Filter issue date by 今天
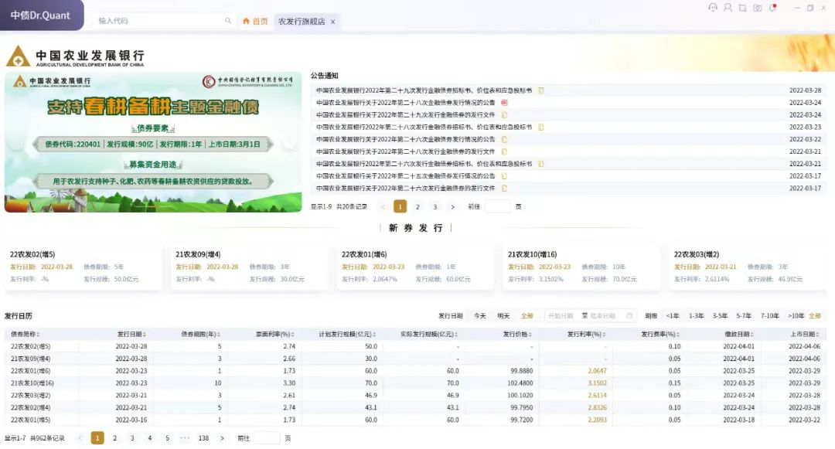Image resolution: width=835 pixels, height=449 pixels. coord(480,316)
